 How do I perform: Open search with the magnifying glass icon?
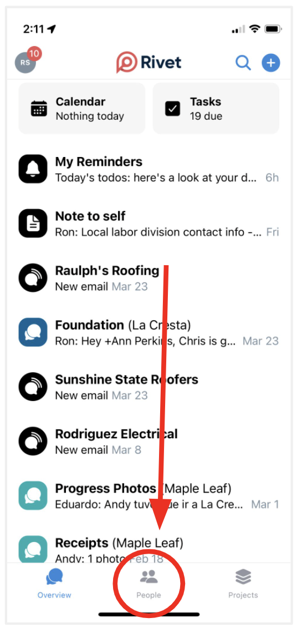click(x=243, y=63)
